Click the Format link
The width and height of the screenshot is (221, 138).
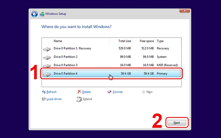[x=118, y=92]
